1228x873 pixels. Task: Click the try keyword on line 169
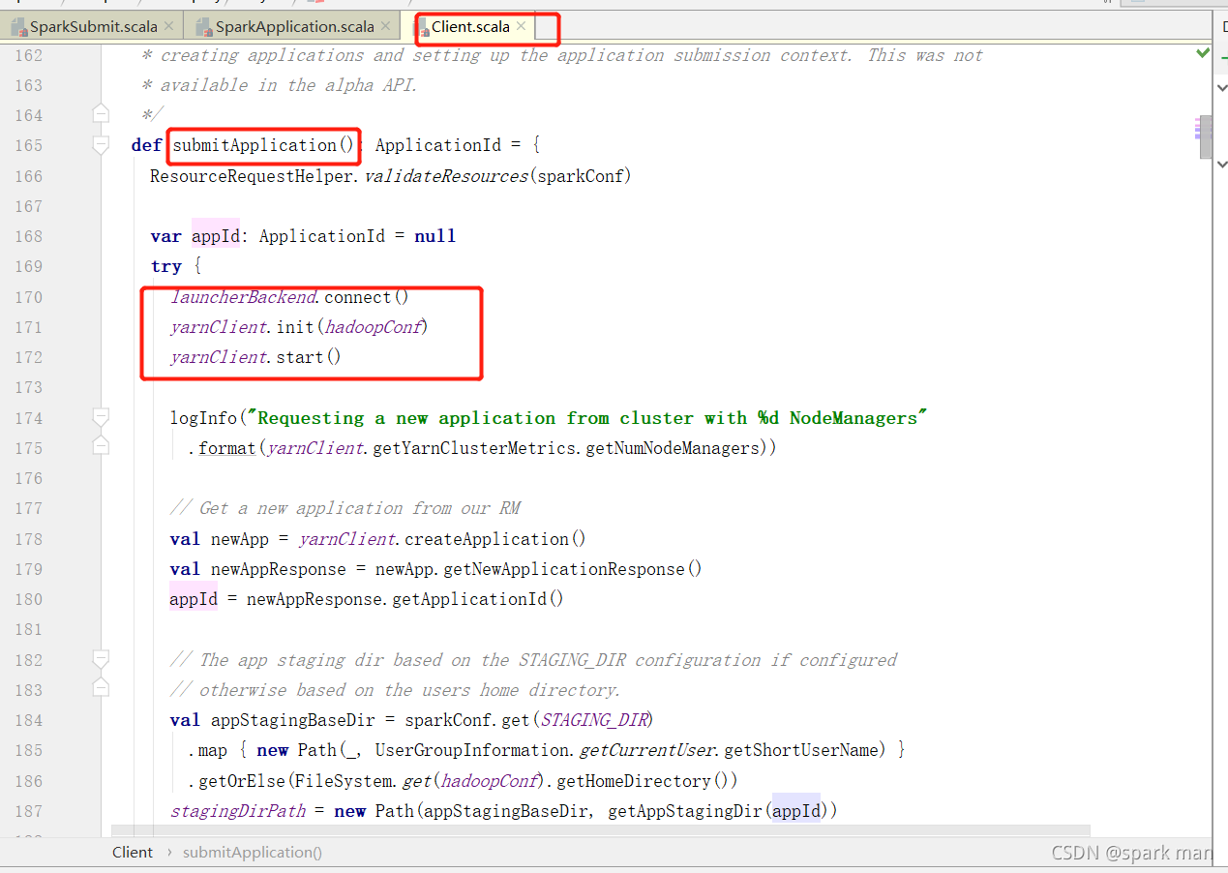[x=165, y=266]
